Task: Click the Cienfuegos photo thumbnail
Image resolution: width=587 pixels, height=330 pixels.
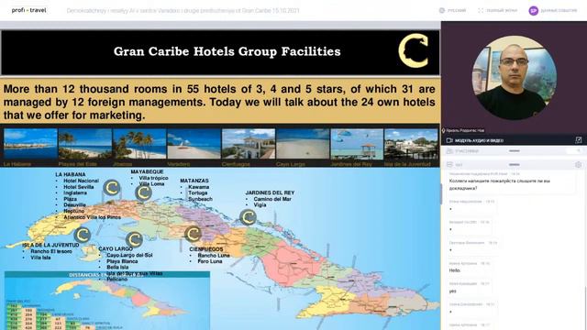Action: 249,144
